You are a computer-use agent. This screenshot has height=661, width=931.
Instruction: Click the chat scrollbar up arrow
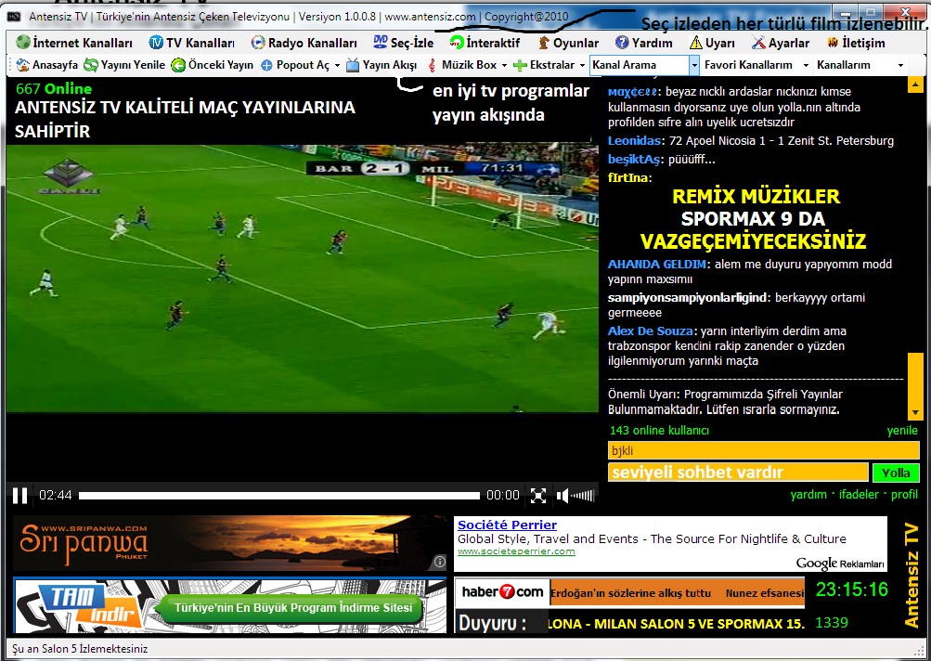click(915, 84)
